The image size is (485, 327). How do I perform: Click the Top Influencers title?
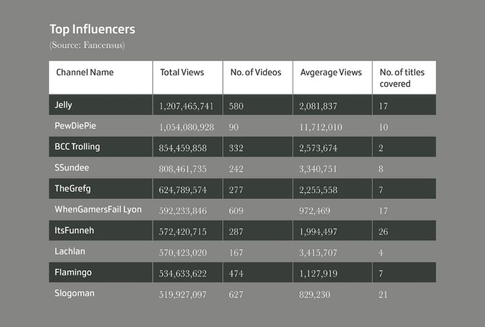pos(92,30)
